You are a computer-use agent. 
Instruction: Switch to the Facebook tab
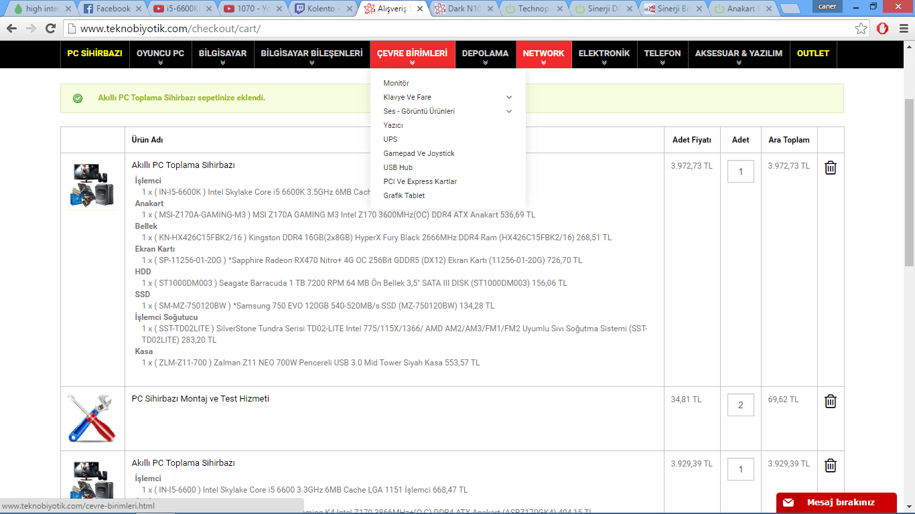(112, 9)
